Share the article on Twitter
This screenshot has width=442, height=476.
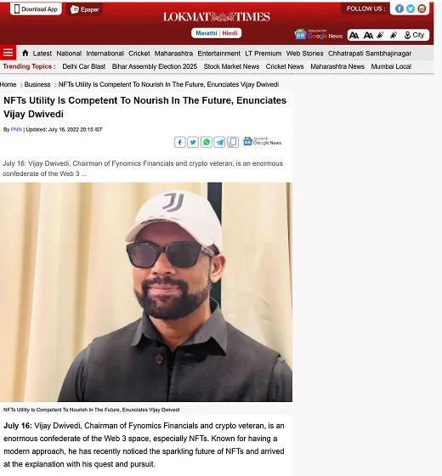(x=193, y=142)
